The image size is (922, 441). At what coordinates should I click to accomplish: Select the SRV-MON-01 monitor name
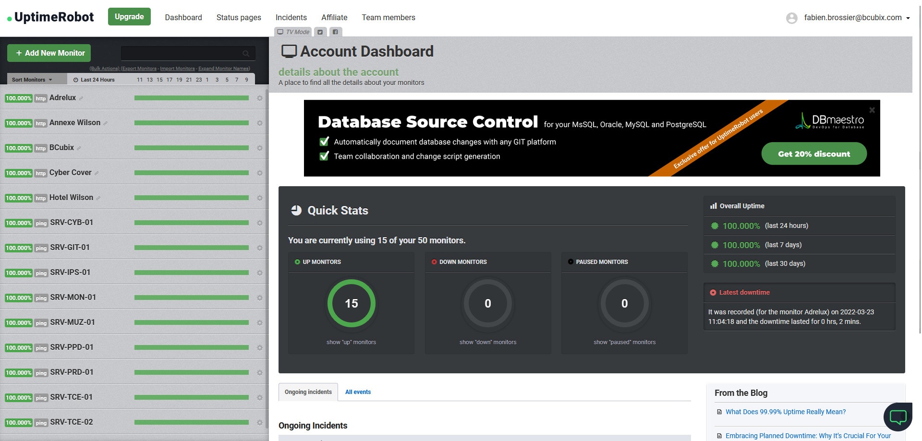pos(73,298)
